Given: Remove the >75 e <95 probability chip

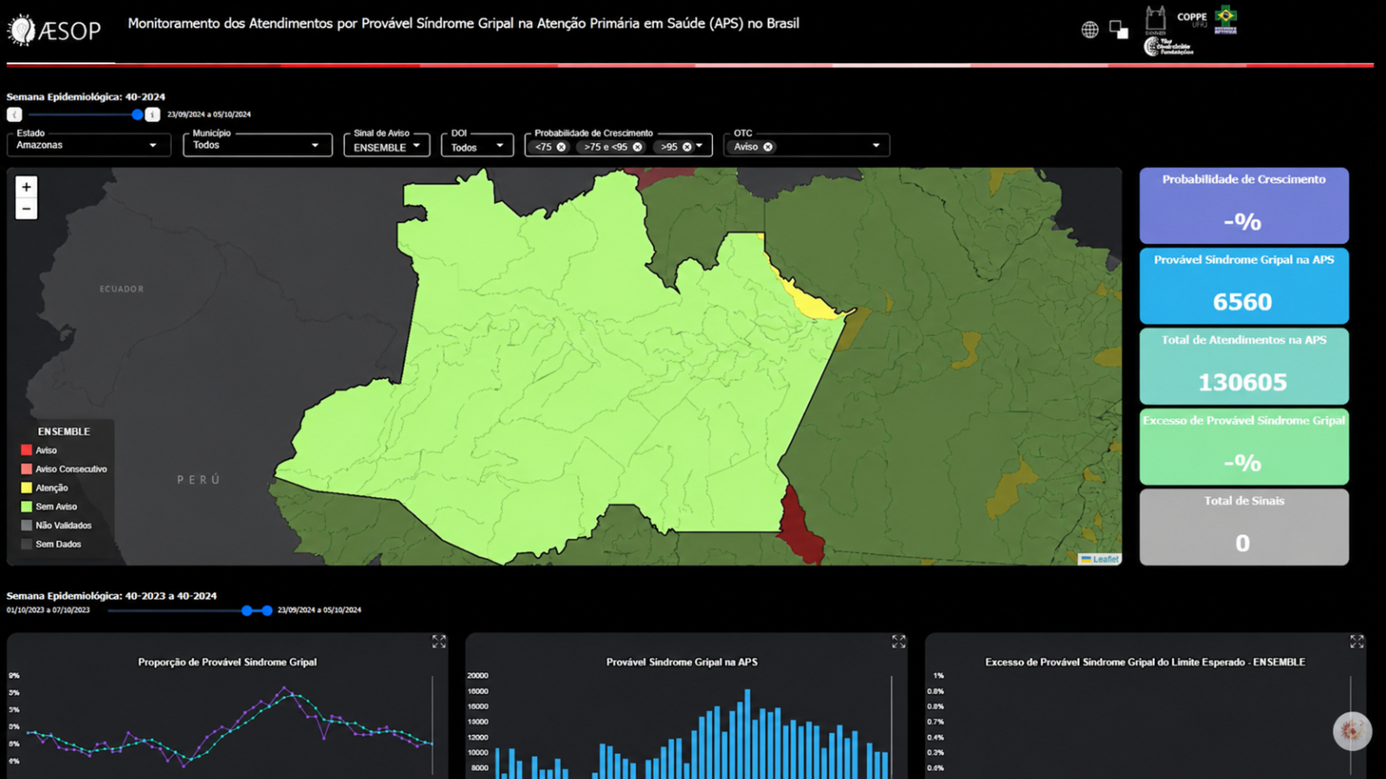Looking at the screenshot, I should [638, 147].
